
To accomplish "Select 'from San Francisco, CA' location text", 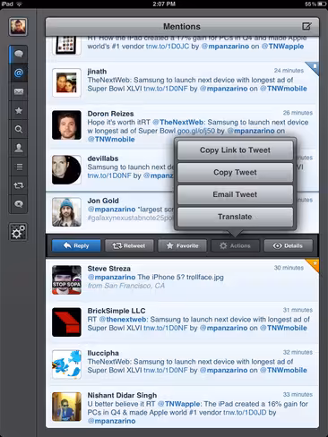I will pos(126,286).
